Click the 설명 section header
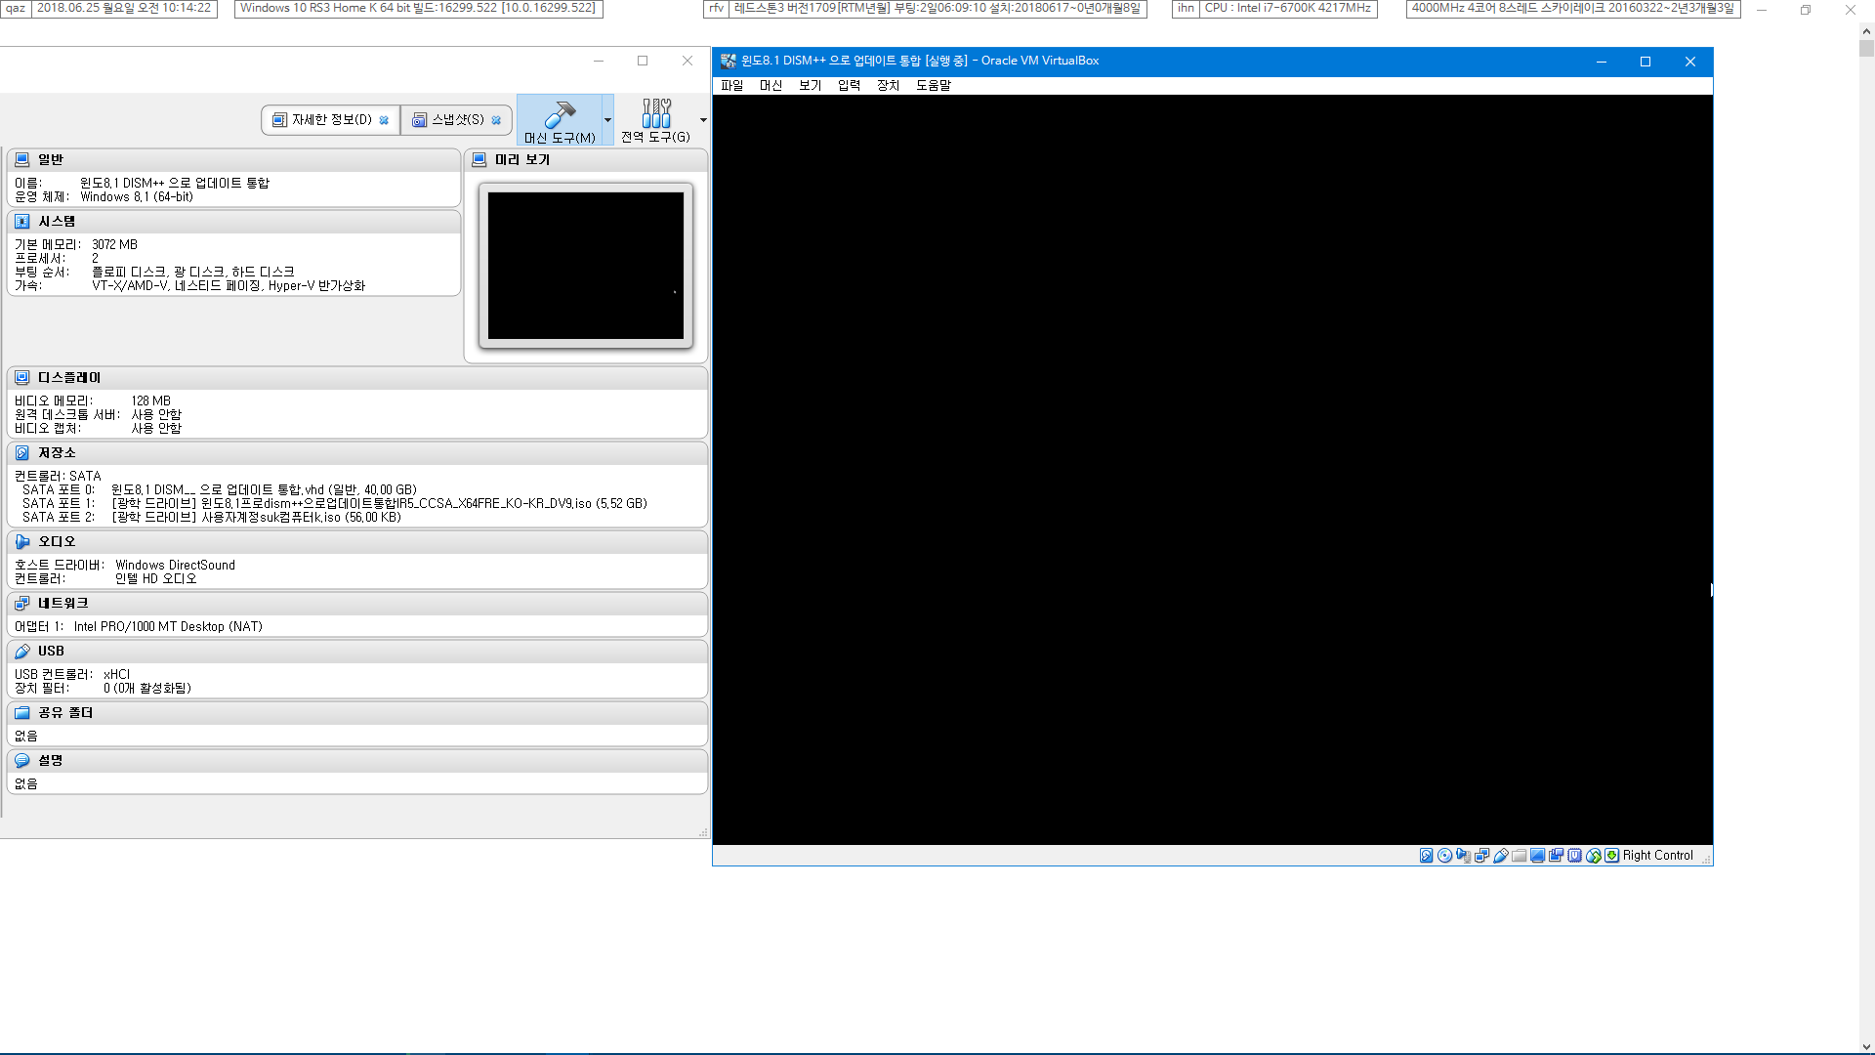The image size is (1875, 1055). (357, 760)
